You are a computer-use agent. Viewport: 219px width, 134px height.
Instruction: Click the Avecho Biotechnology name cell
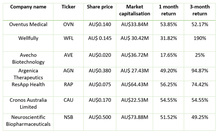[28, 58]
